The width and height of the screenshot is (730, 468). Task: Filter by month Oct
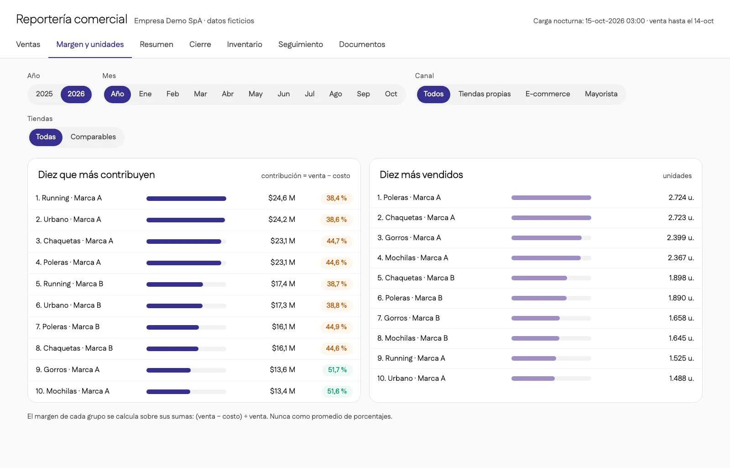[x=391, y=94]
